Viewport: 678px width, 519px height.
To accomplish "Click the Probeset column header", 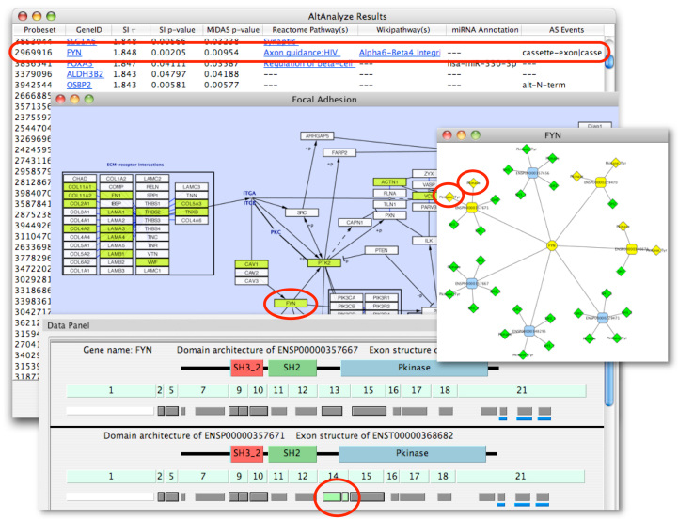I will (x=38, y=30).
